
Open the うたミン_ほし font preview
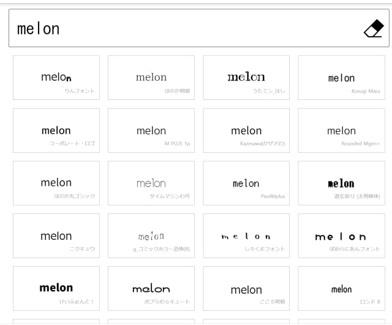[246, 78]
